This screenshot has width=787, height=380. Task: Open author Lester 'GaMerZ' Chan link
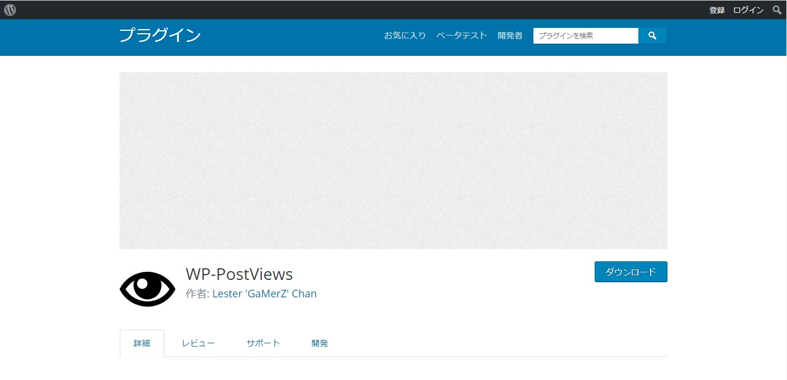point(265,294)
